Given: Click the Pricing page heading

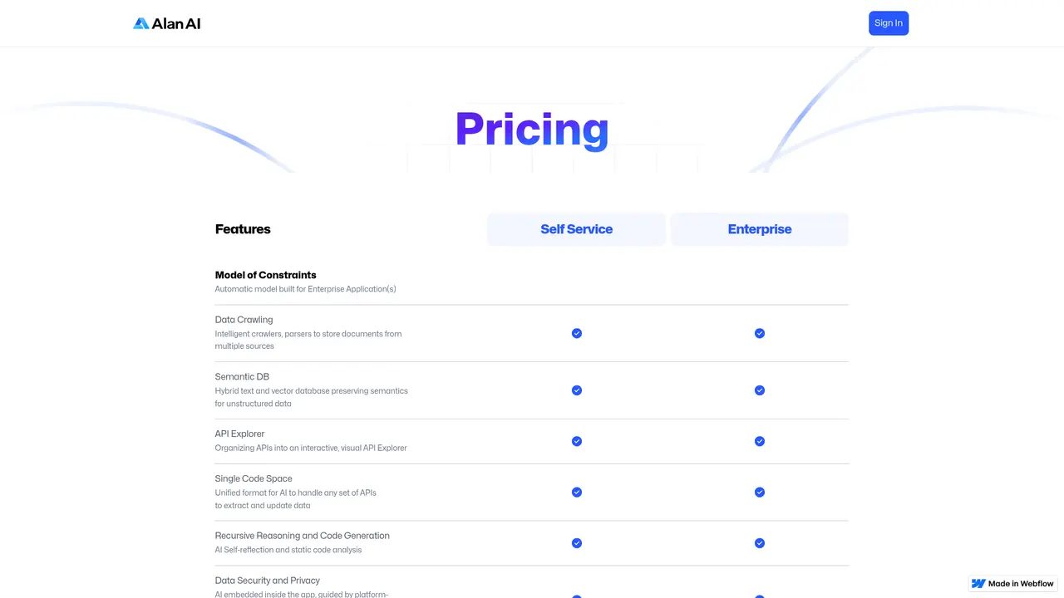Looking at the screenshot, I should [532, 130].
